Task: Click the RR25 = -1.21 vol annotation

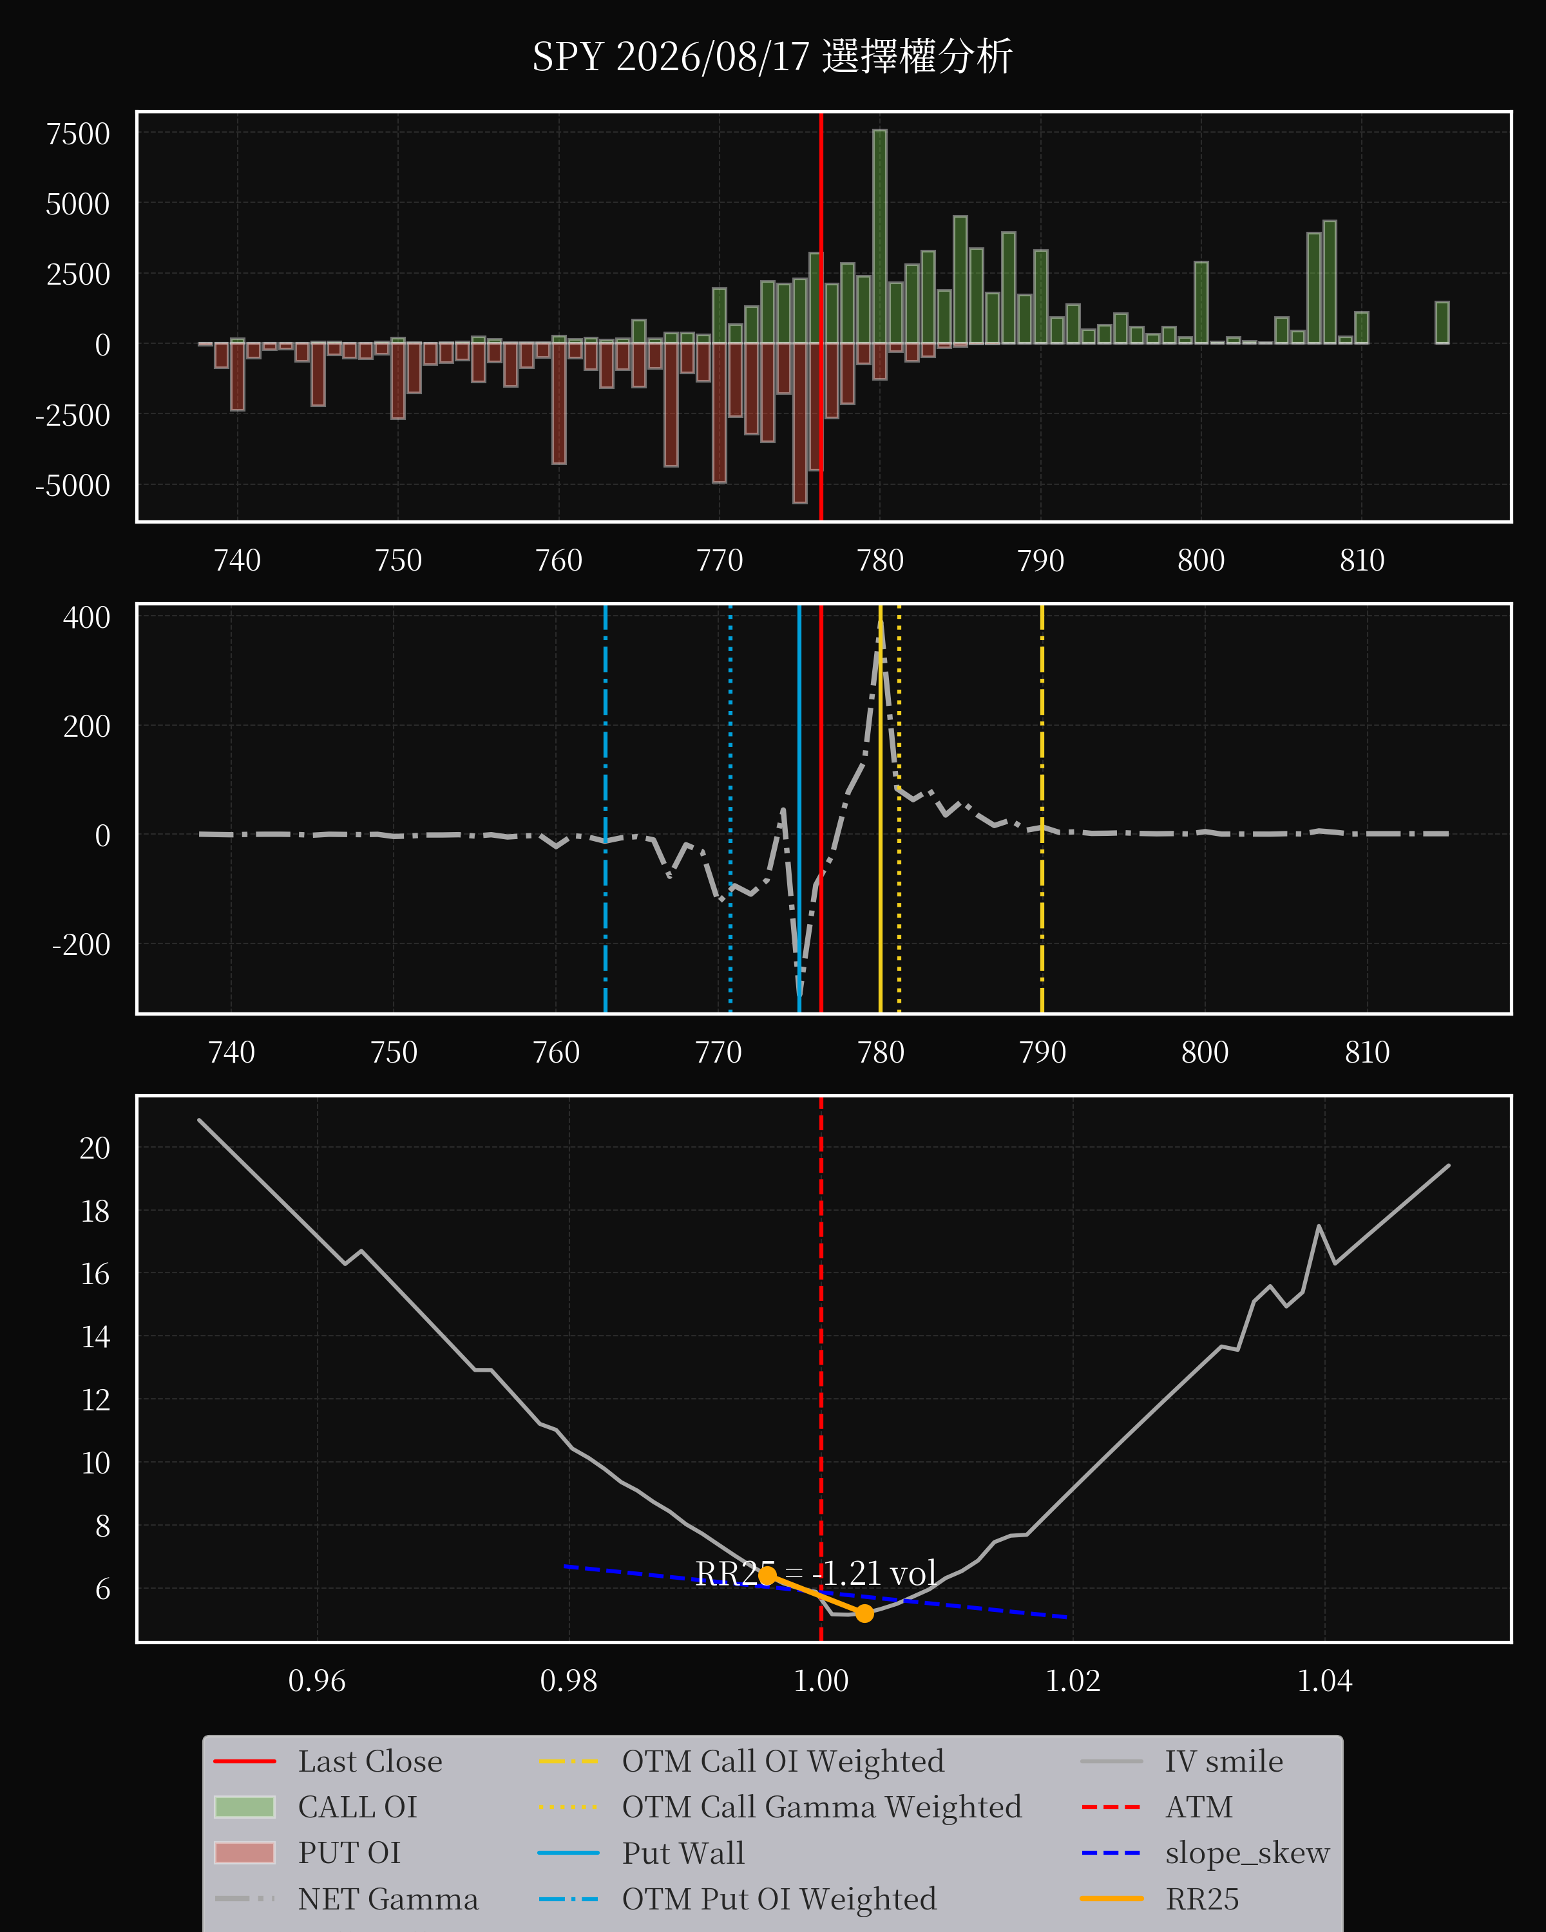Action: (x=816, y=1573)
